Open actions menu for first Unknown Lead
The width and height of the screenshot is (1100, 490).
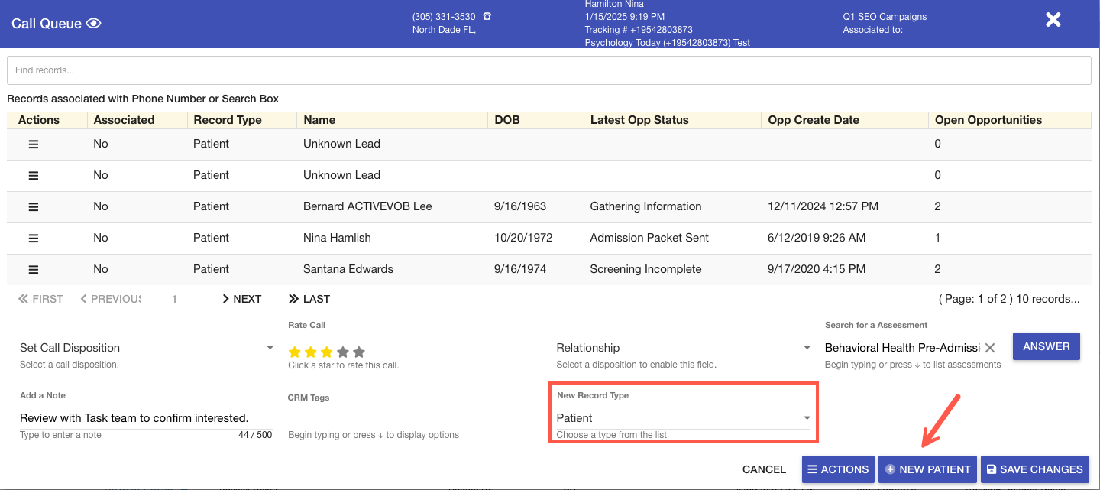click(x=34, y=144)
